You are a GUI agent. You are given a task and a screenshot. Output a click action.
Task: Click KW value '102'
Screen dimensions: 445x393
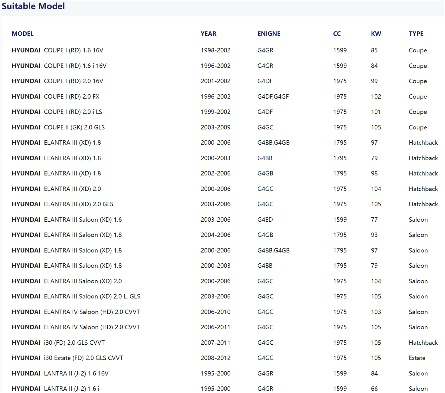point(376,97)
